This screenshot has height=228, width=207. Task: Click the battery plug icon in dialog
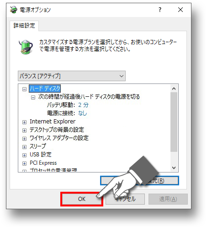click(x=26, y=47)
